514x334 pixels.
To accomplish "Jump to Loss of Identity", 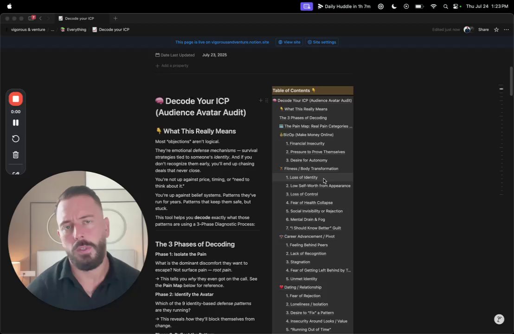I will pos(302,177).
